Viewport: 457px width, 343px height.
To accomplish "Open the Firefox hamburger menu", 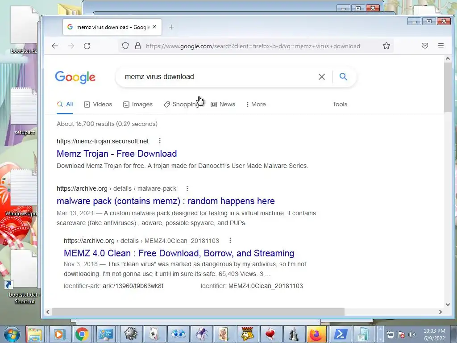I will coord(440,46).
